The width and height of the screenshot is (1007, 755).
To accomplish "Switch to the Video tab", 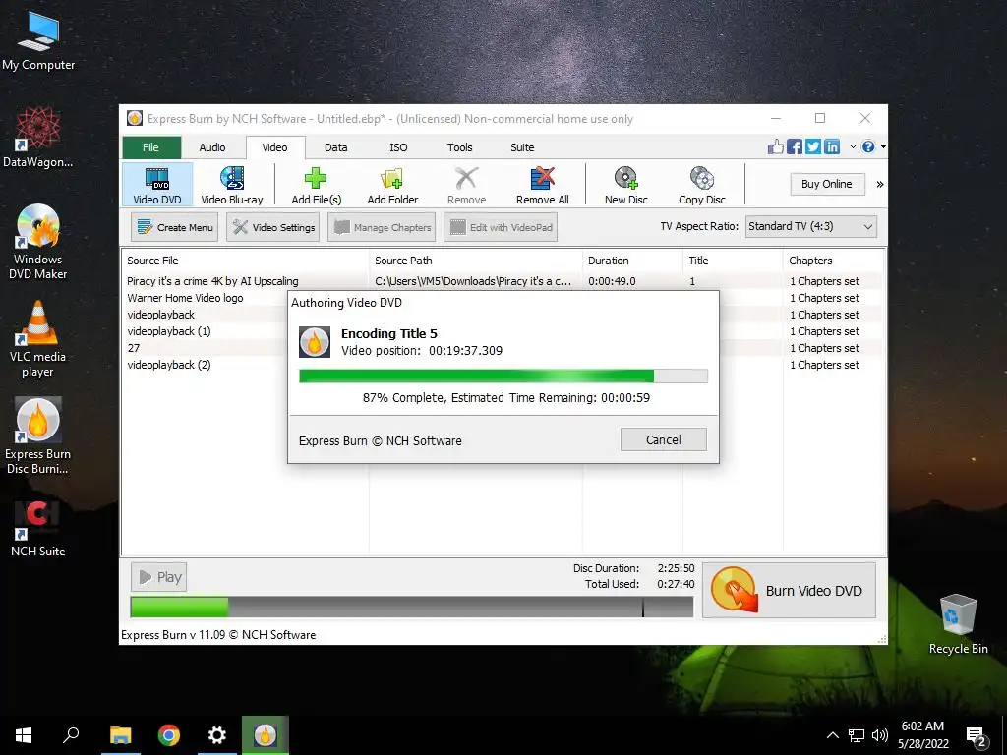I will 275,147.
